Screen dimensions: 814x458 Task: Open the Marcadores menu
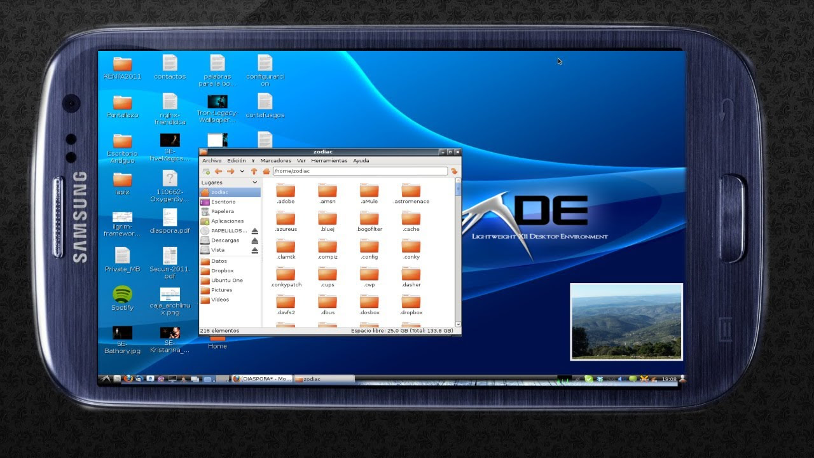[x=275, y=160]
